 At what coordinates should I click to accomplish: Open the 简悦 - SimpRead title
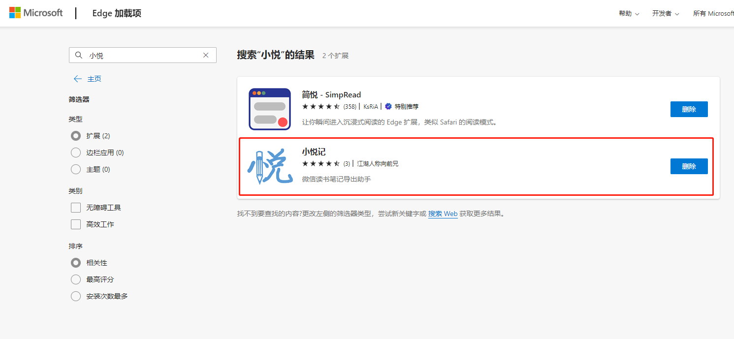point(331,94)
